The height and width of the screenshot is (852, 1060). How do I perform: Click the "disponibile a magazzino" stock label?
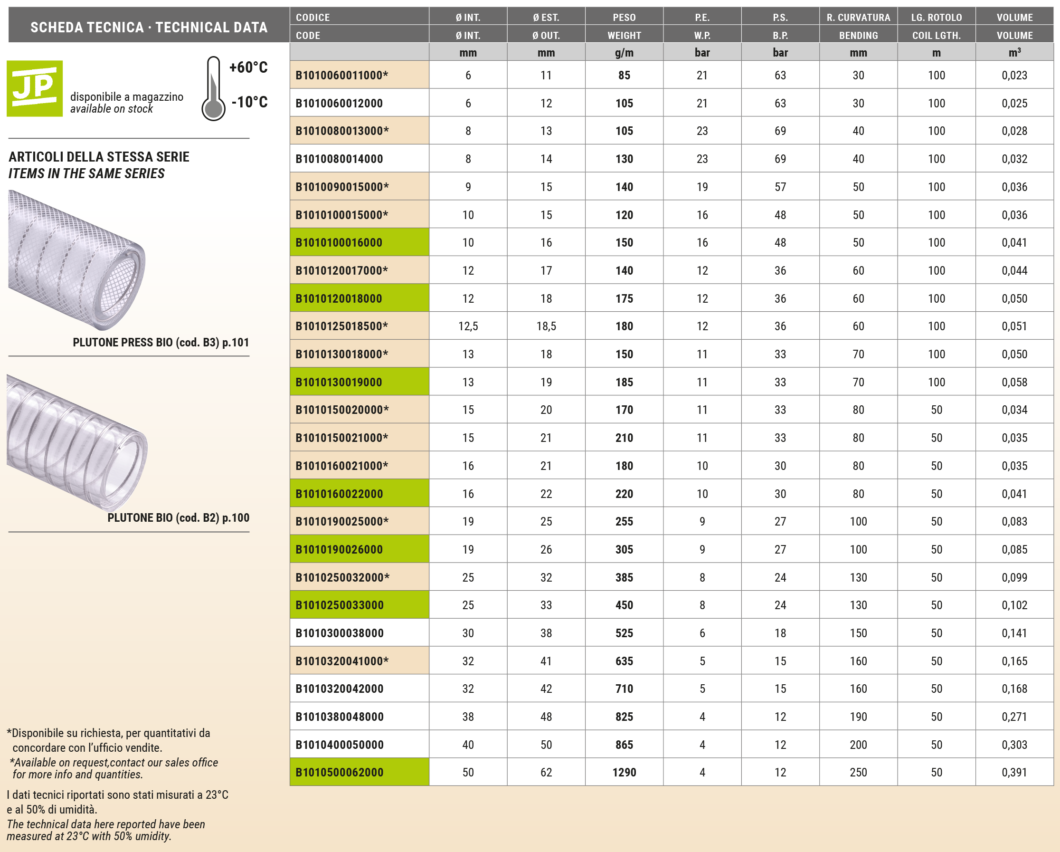[126, 97]
